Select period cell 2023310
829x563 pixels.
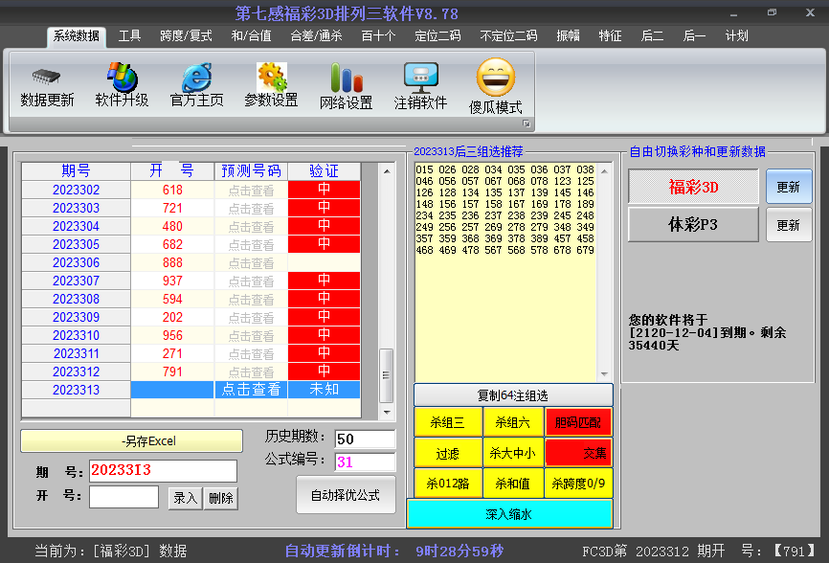[x=77, y=335]
